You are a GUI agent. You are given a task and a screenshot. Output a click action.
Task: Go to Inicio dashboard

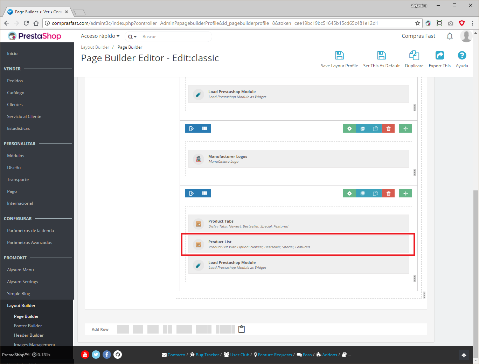[x=12, y=54]
